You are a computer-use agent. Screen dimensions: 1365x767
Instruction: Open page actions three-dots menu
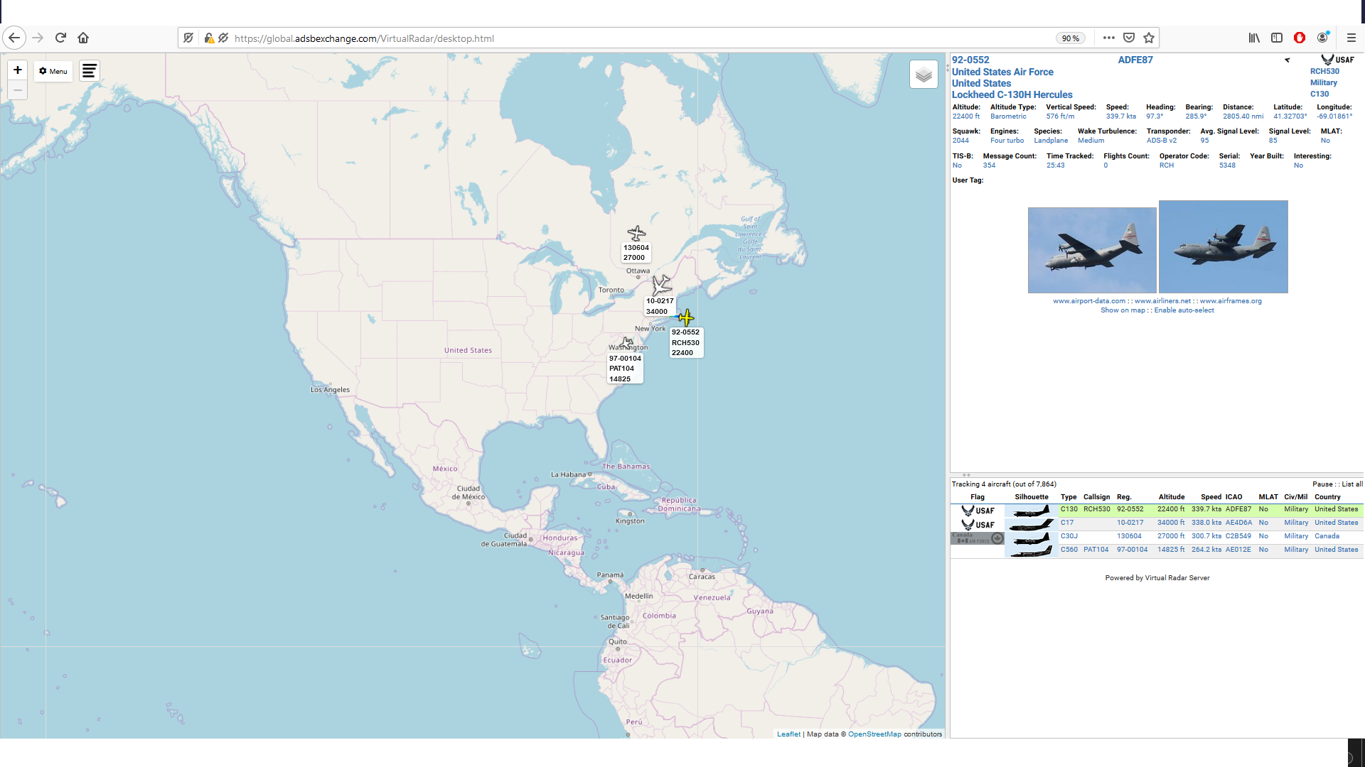click(1108, 38)
